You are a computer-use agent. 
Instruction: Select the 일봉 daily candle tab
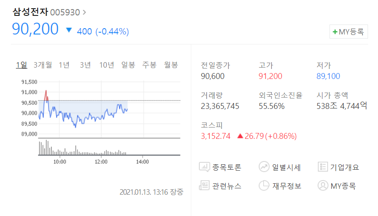click(x=128, y=65)
